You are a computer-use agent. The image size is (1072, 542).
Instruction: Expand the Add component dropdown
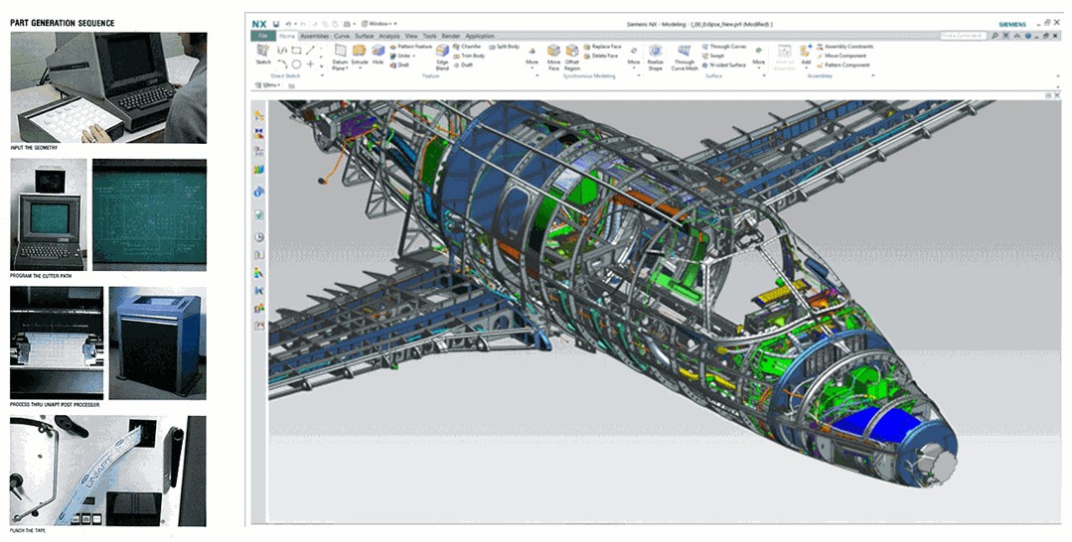(x=806, y=68)
